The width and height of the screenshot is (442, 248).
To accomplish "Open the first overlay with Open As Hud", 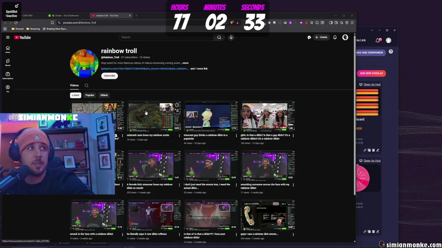I will click(x=372, y=84).
